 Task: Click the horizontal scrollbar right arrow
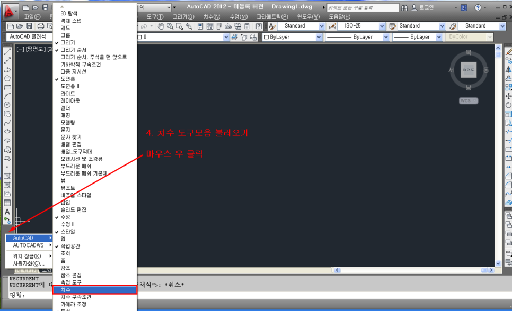[491, 270]
